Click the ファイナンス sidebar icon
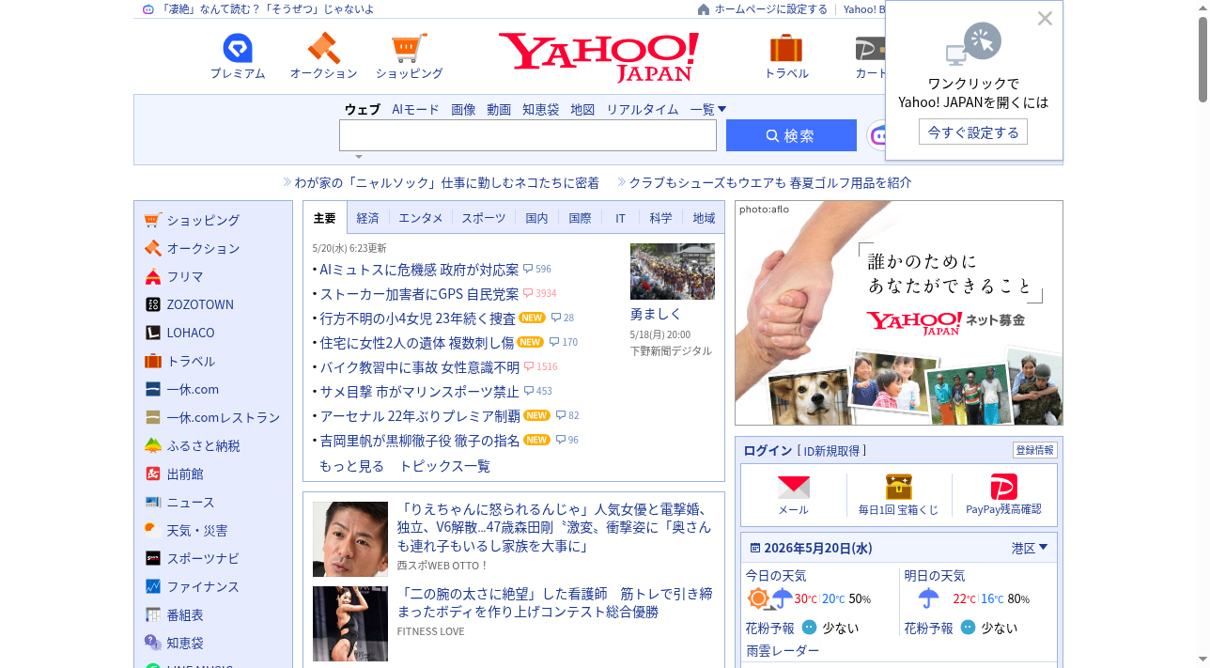The image size is (1210, 668). (x=153, y=586)
